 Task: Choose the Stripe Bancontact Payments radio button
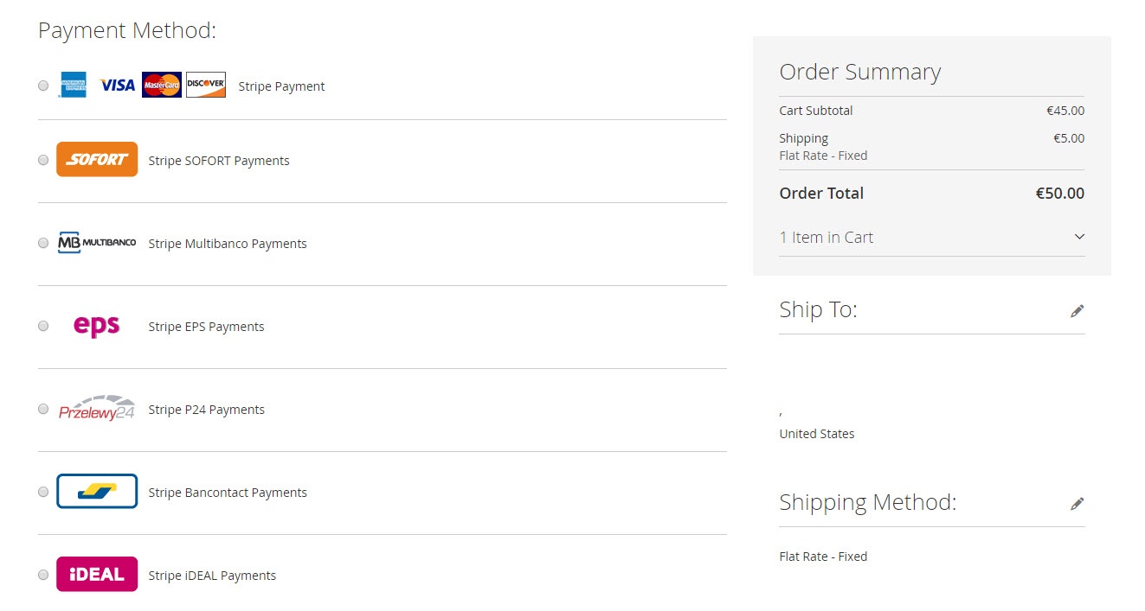[43, 492]
